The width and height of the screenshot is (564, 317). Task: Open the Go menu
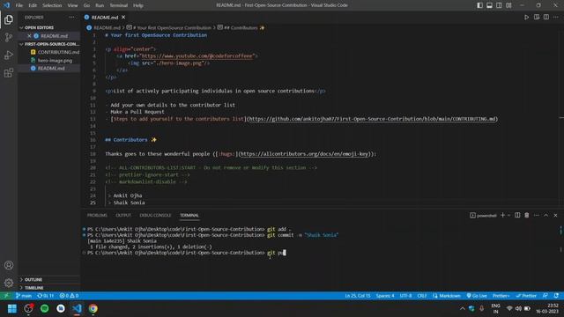(x=86, y=5)
